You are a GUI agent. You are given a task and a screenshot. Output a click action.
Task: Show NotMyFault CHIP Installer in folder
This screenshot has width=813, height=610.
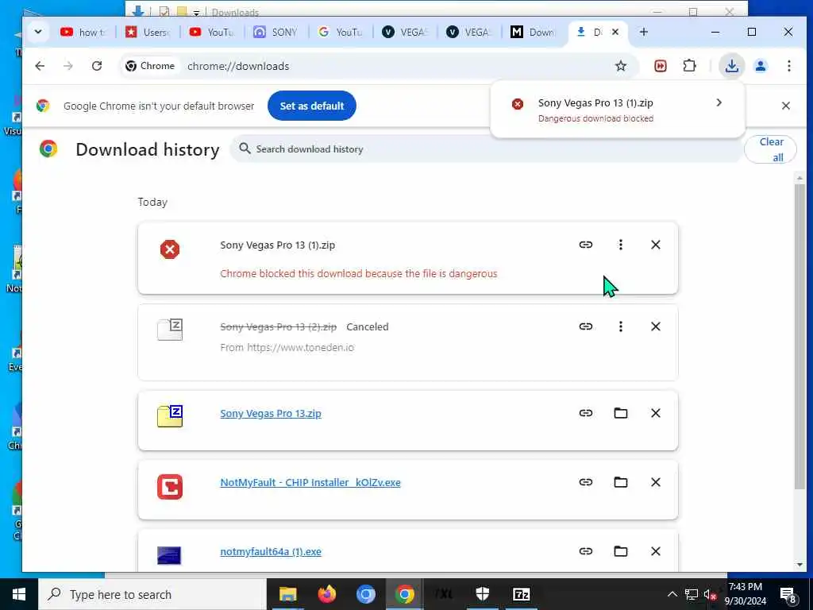(x=621, y=482)
